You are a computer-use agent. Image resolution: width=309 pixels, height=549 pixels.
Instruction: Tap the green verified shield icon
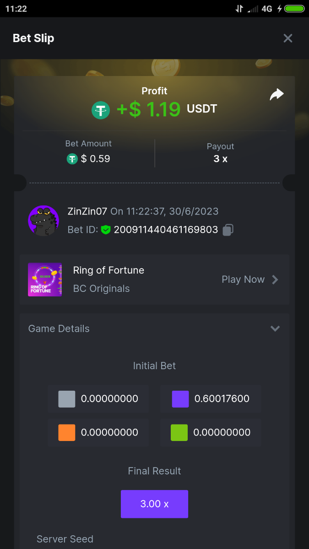[106, 230]
